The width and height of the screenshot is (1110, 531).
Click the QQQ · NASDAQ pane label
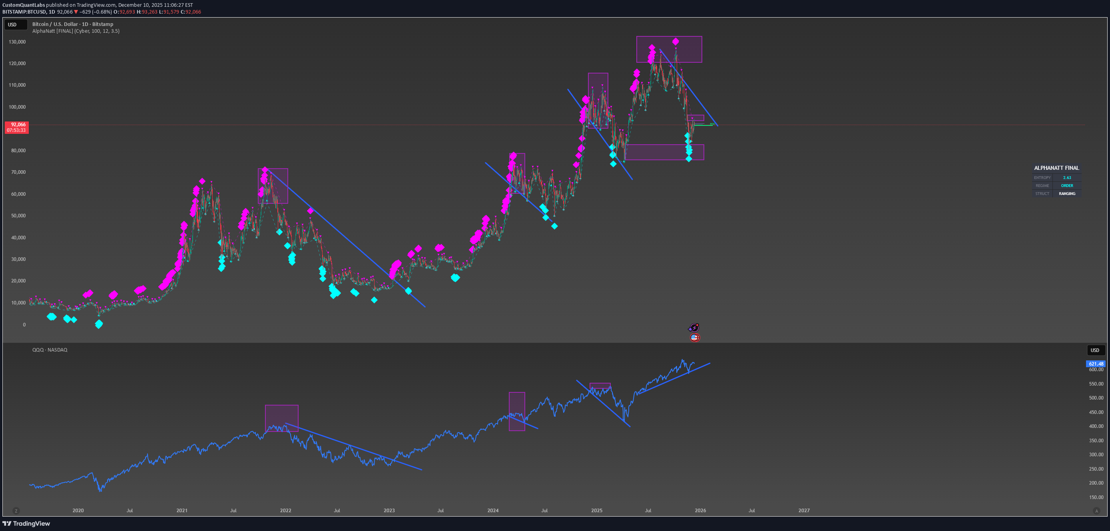[x=50, y=350]
